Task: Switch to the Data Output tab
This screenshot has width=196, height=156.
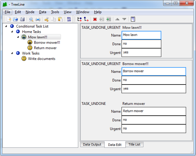Action: pos(92,145)
